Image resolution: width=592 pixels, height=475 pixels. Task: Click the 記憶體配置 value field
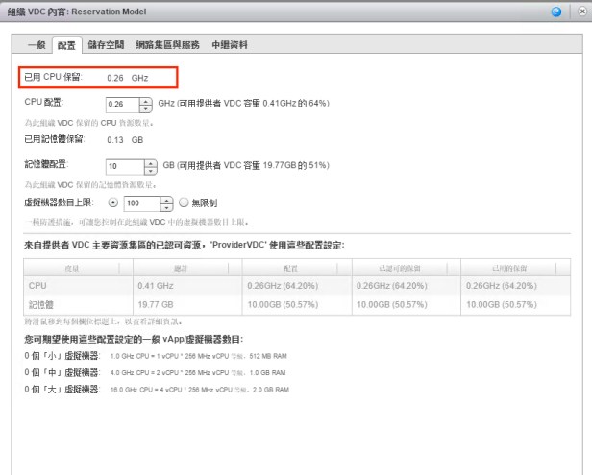pyautogui.click(x=125, y=166)
